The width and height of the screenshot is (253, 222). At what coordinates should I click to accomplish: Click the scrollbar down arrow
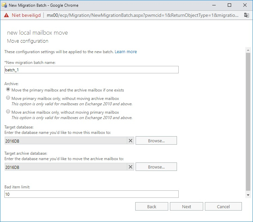(248, 195)
